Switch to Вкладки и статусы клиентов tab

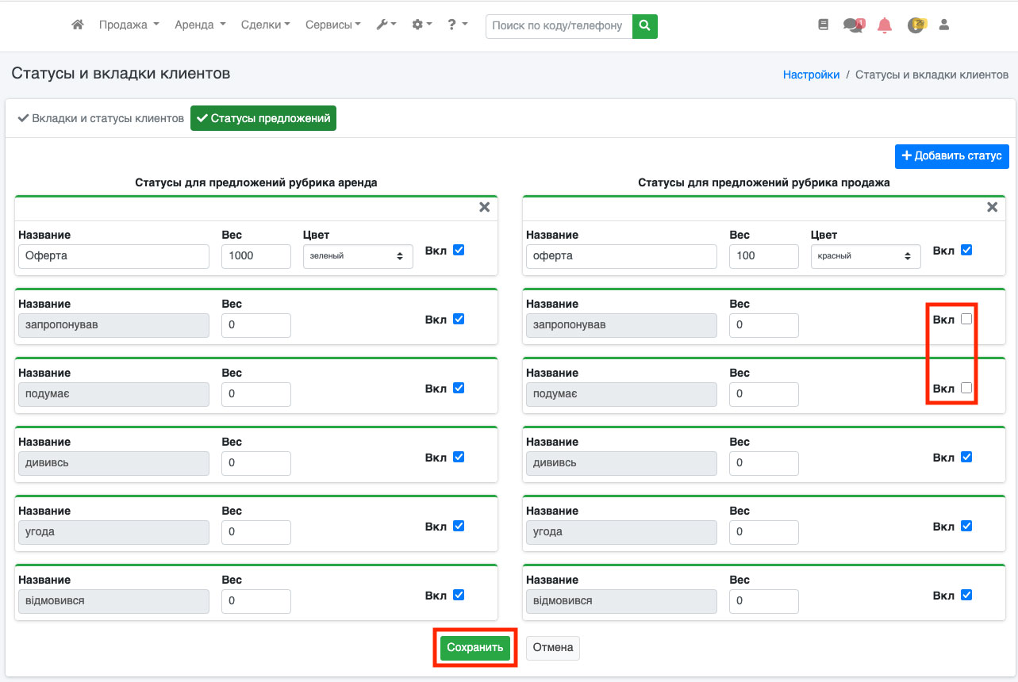(x=101, y=118)
